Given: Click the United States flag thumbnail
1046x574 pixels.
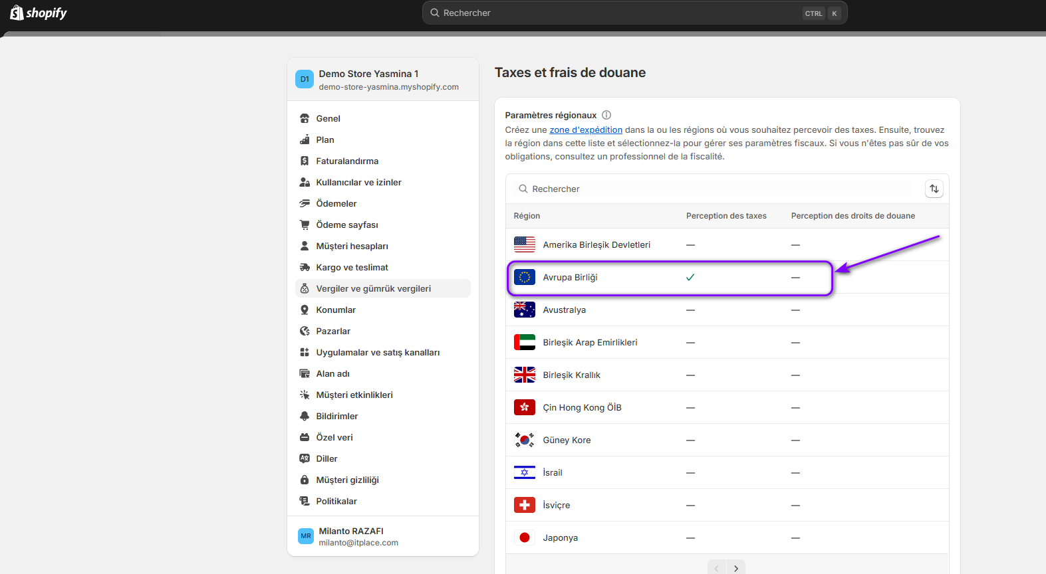Looking at the screenshot, I should pos(525,244).
